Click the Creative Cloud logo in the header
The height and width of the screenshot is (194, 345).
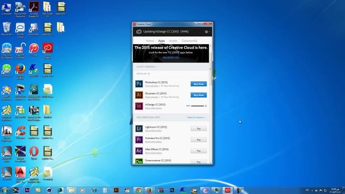139,32
